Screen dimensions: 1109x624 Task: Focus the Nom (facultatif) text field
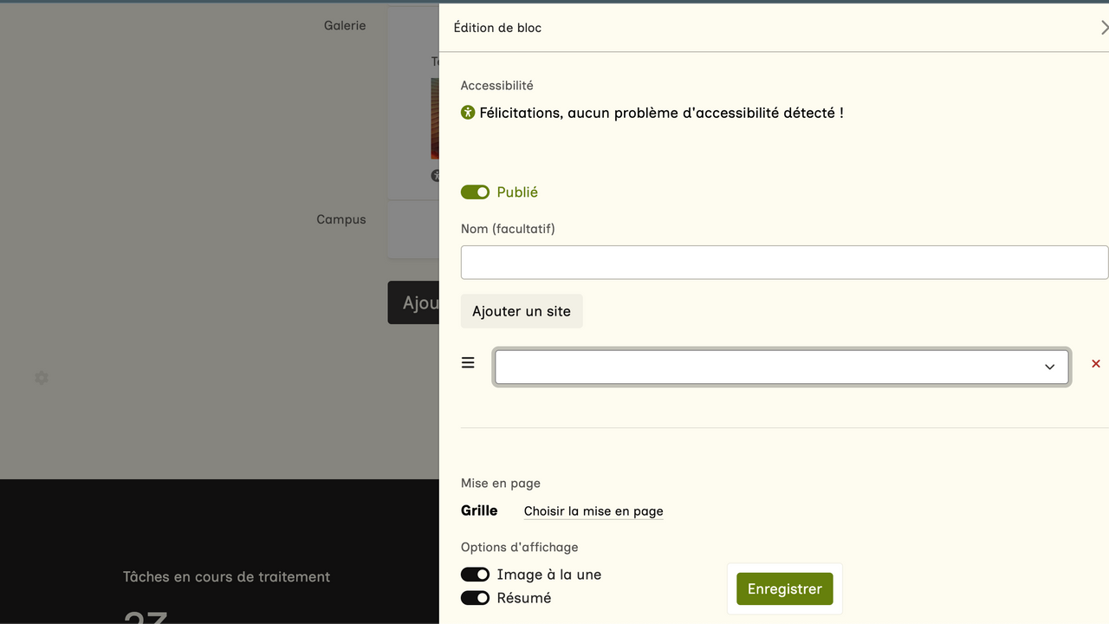pos(784,263)
